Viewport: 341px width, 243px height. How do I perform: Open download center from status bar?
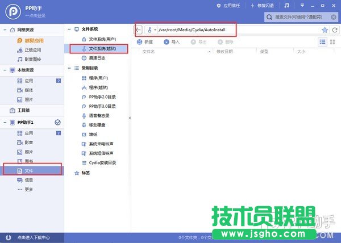(x=34, y=237)
